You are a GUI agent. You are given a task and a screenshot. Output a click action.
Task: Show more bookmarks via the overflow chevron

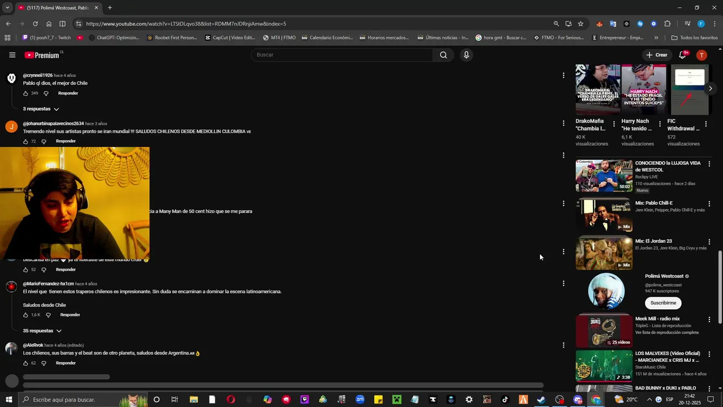656,38
